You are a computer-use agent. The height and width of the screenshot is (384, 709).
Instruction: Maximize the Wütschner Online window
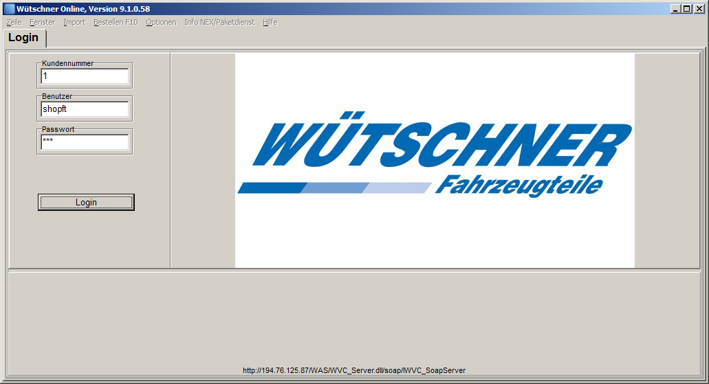point(686,8)
